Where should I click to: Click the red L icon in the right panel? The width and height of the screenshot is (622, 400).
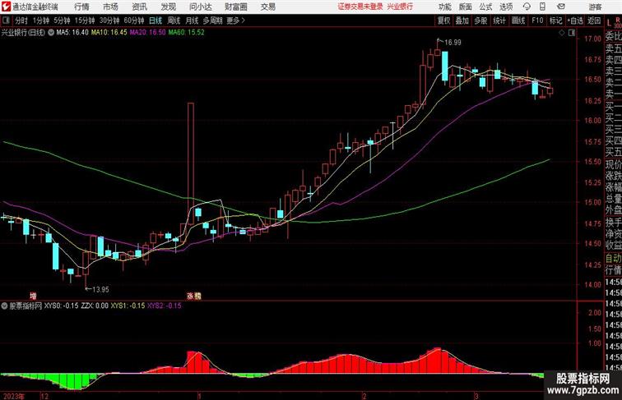click(x=609, y=24)
